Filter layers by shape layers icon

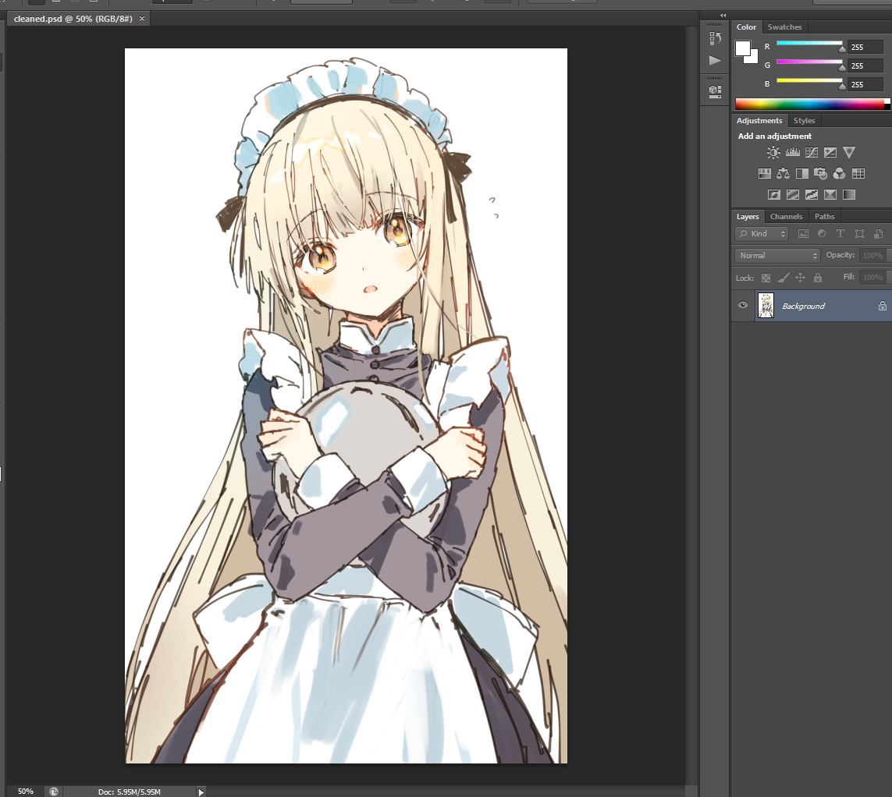coord(859,234)
